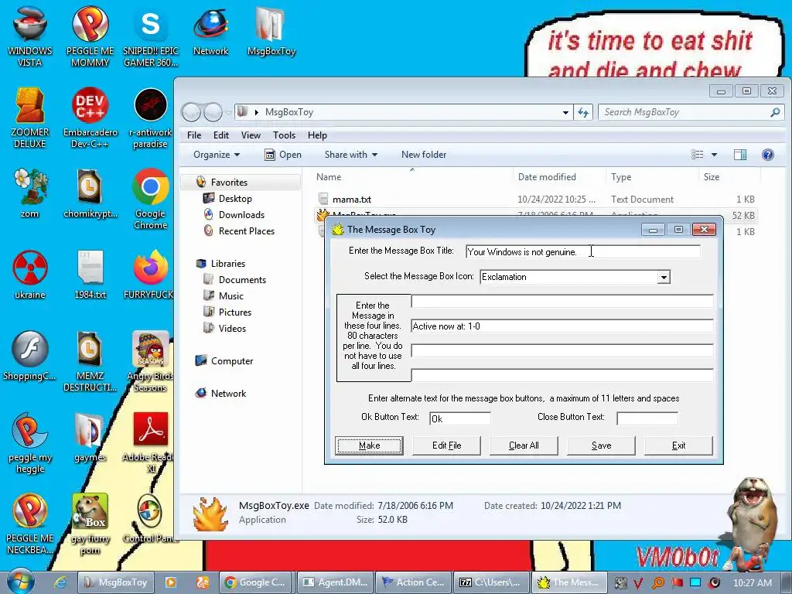Image resolution: width=792 pixels, height=594 pixels.
Task: Open PEGGLE ME NECKBEA desktop icon
Action: click(30, 524)
